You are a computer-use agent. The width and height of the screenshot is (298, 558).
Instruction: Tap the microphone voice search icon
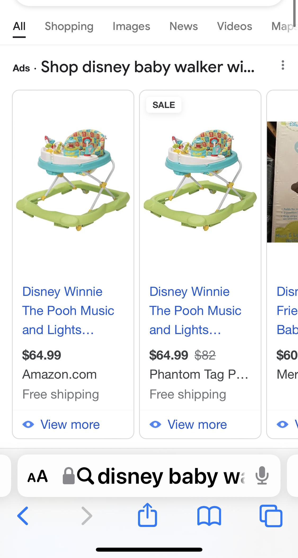pos(262,476)
